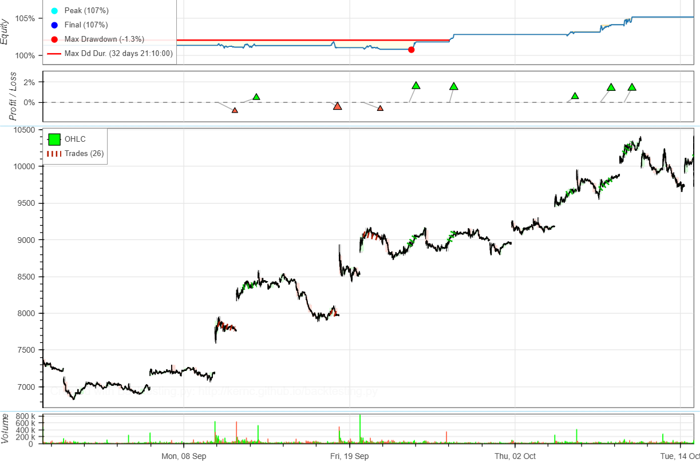700x463 pixels.
Task: Click the leftmost red loss triangle marker
Action: 235,110
